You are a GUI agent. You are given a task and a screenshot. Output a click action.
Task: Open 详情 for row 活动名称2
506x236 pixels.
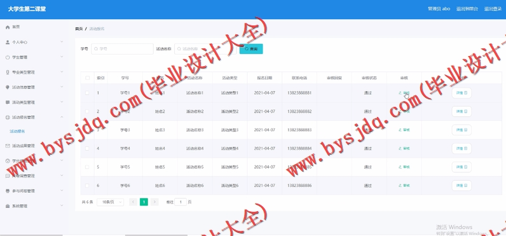tap(462, 111)
